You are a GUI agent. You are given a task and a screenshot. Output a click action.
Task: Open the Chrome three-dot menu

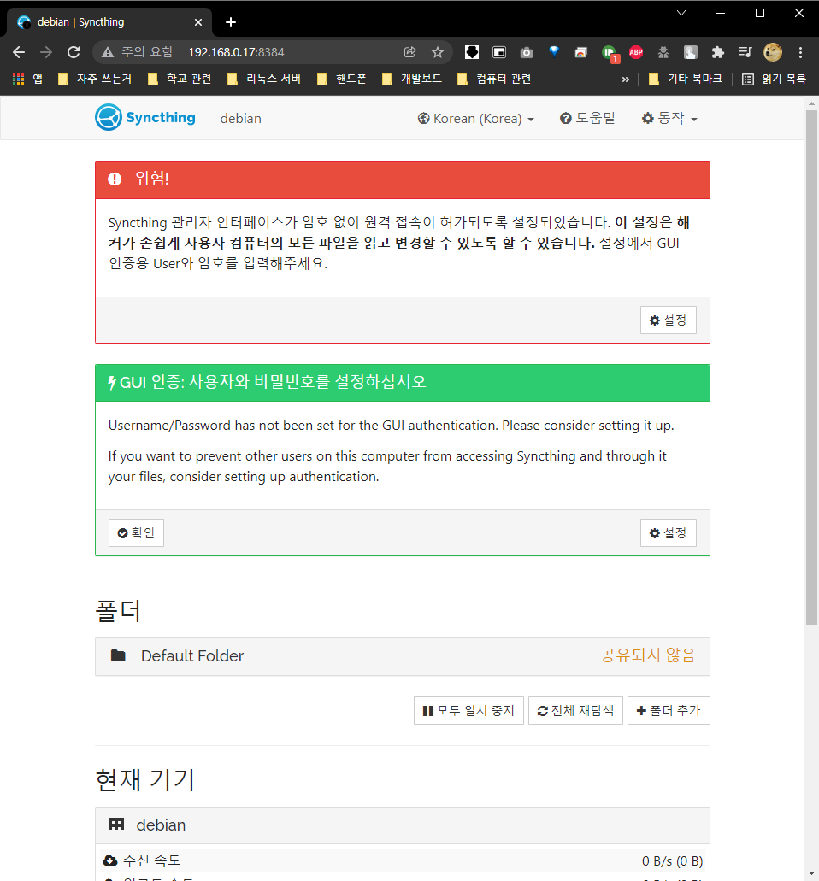point(800,52)
